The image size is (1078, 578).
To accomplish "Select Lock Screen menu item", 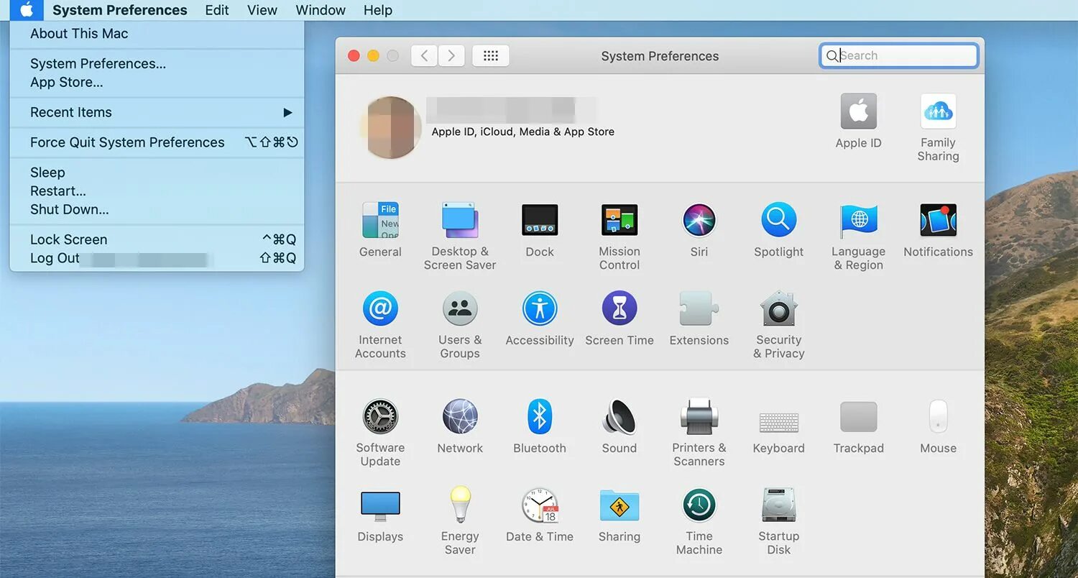I will point(157,239).
